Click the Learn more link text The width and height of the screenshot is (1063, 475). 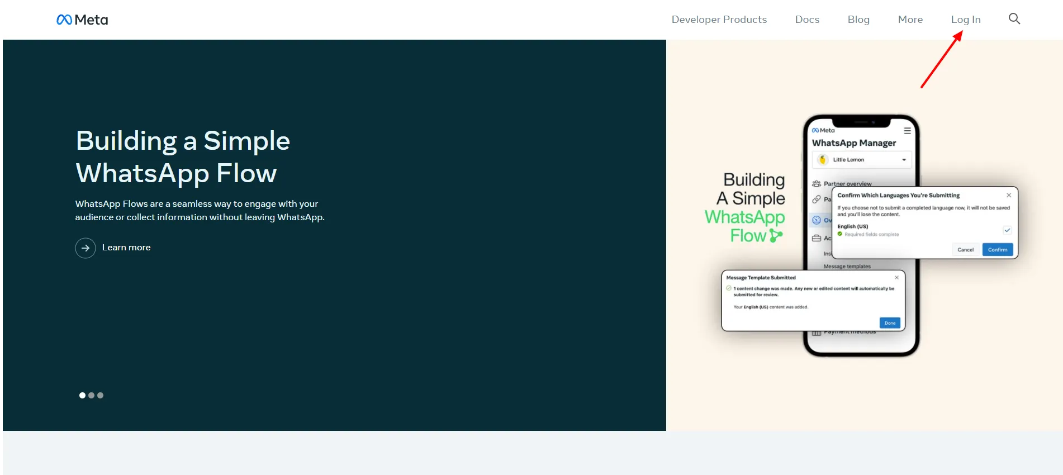tap(126, 248)
